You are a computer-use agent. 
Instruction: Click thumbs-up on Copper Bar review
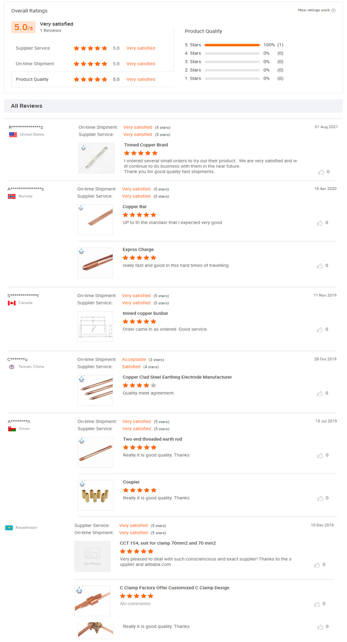[320, 223]
